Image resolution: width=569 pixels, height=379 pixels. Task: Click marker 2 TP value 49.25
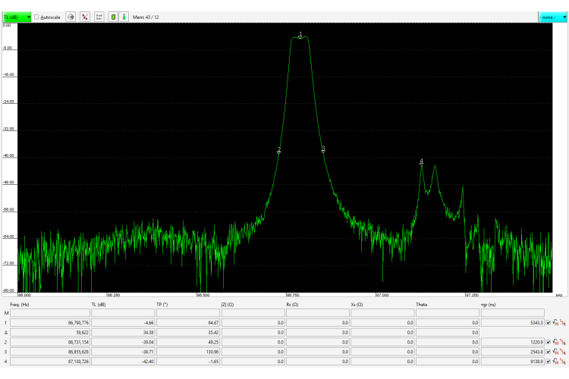(188, 342)
